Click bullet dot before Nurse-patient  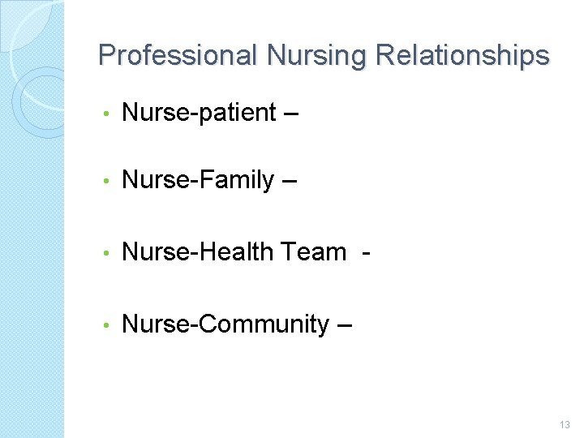[106, 114]
